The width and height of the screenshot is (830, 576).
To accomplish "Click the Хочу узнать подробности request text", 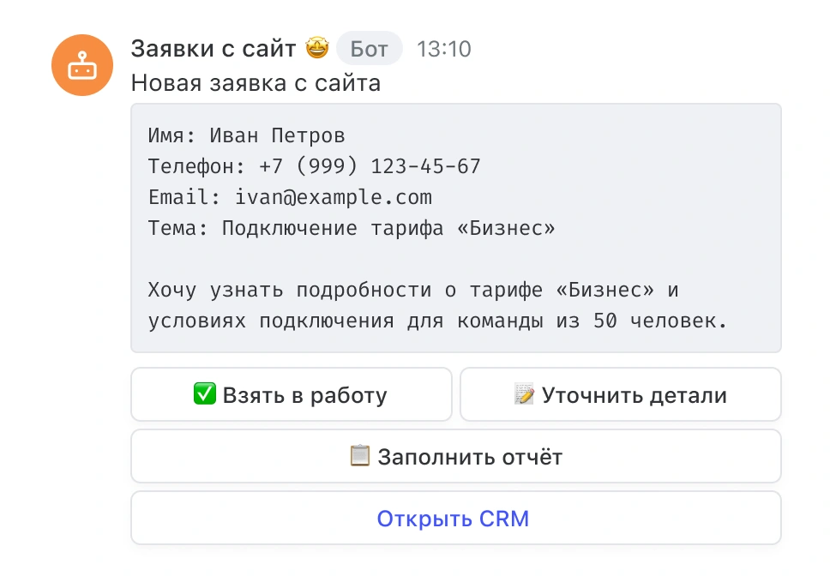I will click(413, 290).
